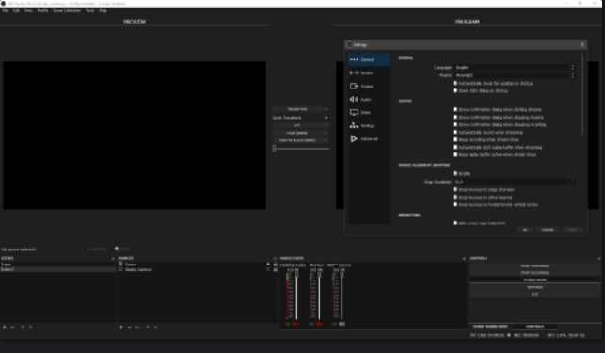Click Start Streaming in Controls
Viewport: 605px width, 353px height.
[x=534, y=266]
